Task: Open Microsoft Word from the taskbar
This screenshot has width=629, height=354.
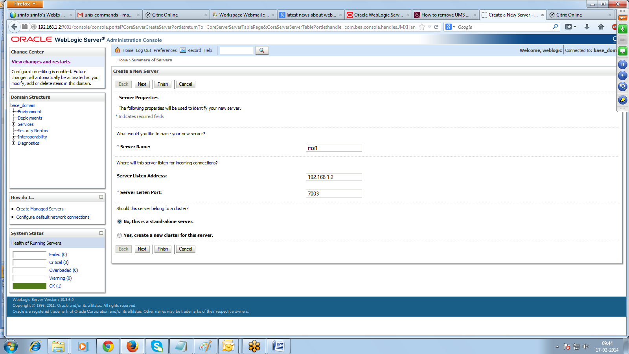Action: click(278, 346)
